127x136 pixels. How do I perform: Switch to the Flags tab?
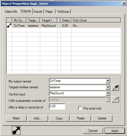pyautogui.click(x=49, y=12)
